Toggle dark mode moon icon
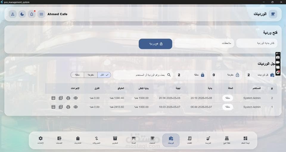This screenshot has height=152, width=286. 22,14
